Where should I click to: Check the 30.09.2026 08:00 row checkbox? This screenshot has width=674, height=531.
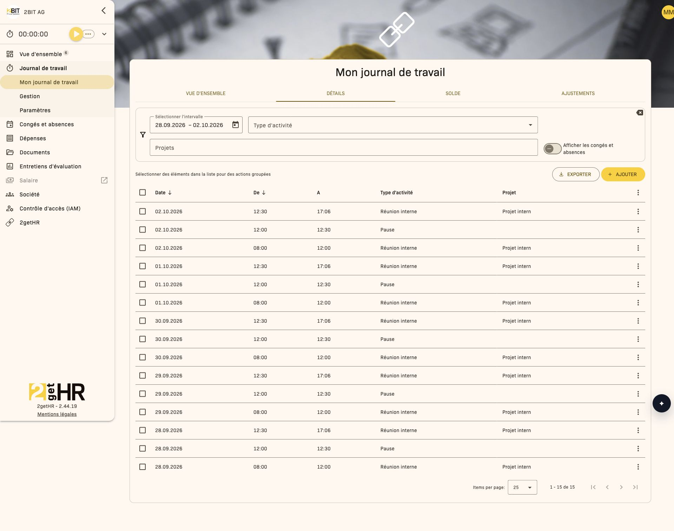pos(143,357)
